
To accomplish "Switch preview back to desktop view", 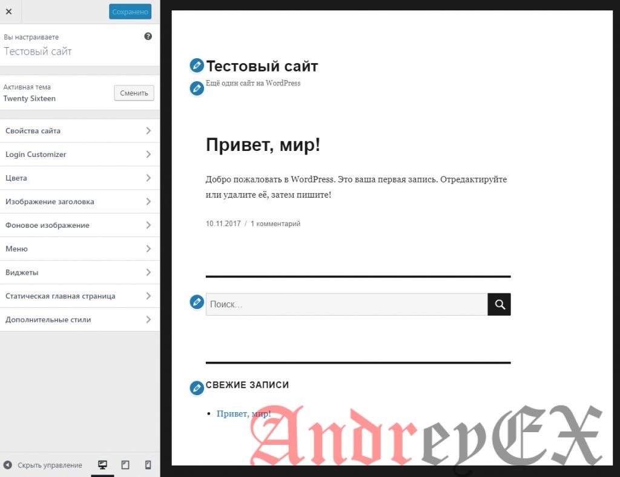I will pos(102,464).
